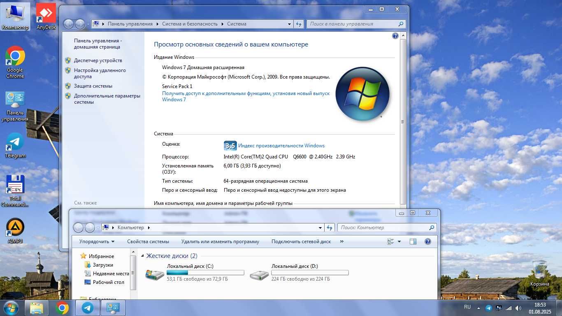
Task: Launch the Telegram desktop shortcut
Action: [x=15, y=146]
